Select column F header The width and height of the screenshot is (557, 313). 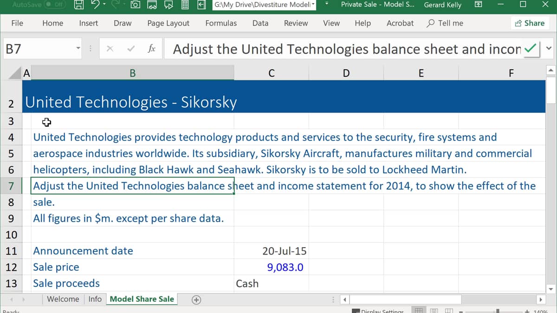point(502,73)
